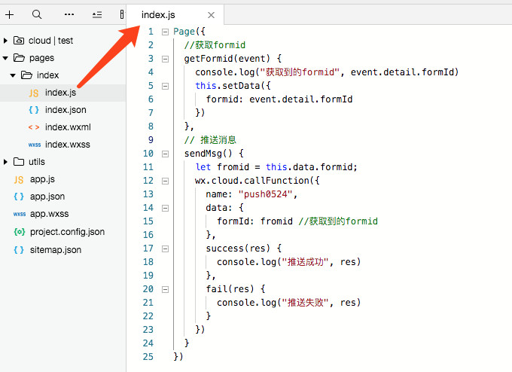Viewport: 512px width, 372px height.
Task: Click sendMsg() on line 10
Action: point(208,154)
